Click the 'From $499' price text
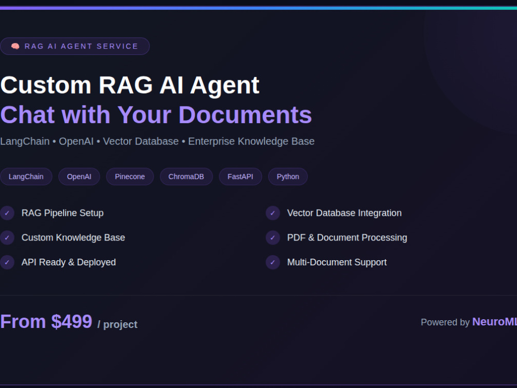The image size is (517, 388). tap(46, 321)
